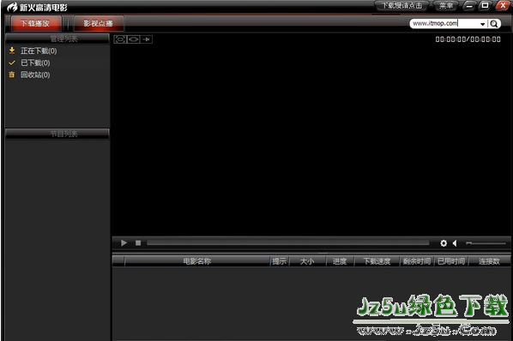Maximize the 新火高清电影 window
This screenshot has height=341, width=513.
pyautogui.click(x=486, y=5)
